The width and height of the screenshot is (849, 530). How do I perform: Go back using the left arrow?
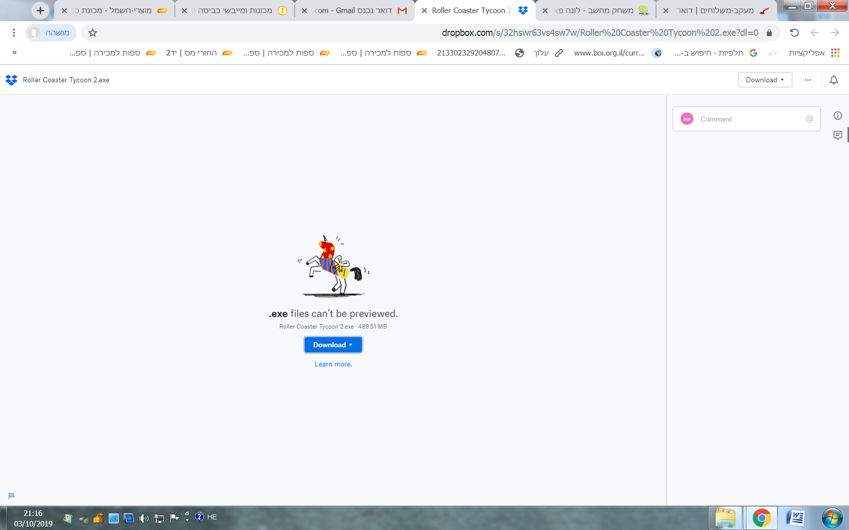coord(815,33)
